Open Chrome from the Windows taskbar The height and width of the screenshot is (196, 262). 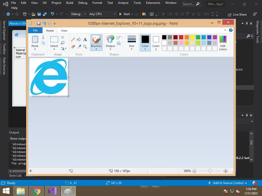[x=37, y=191]
